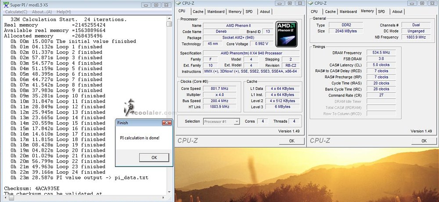
Task: Switch to Memory tab in left CPU-Z window
Action: point(235,12)
